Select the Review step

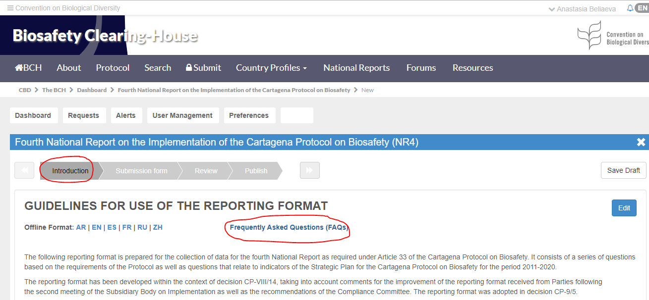(x=206, y=171)
